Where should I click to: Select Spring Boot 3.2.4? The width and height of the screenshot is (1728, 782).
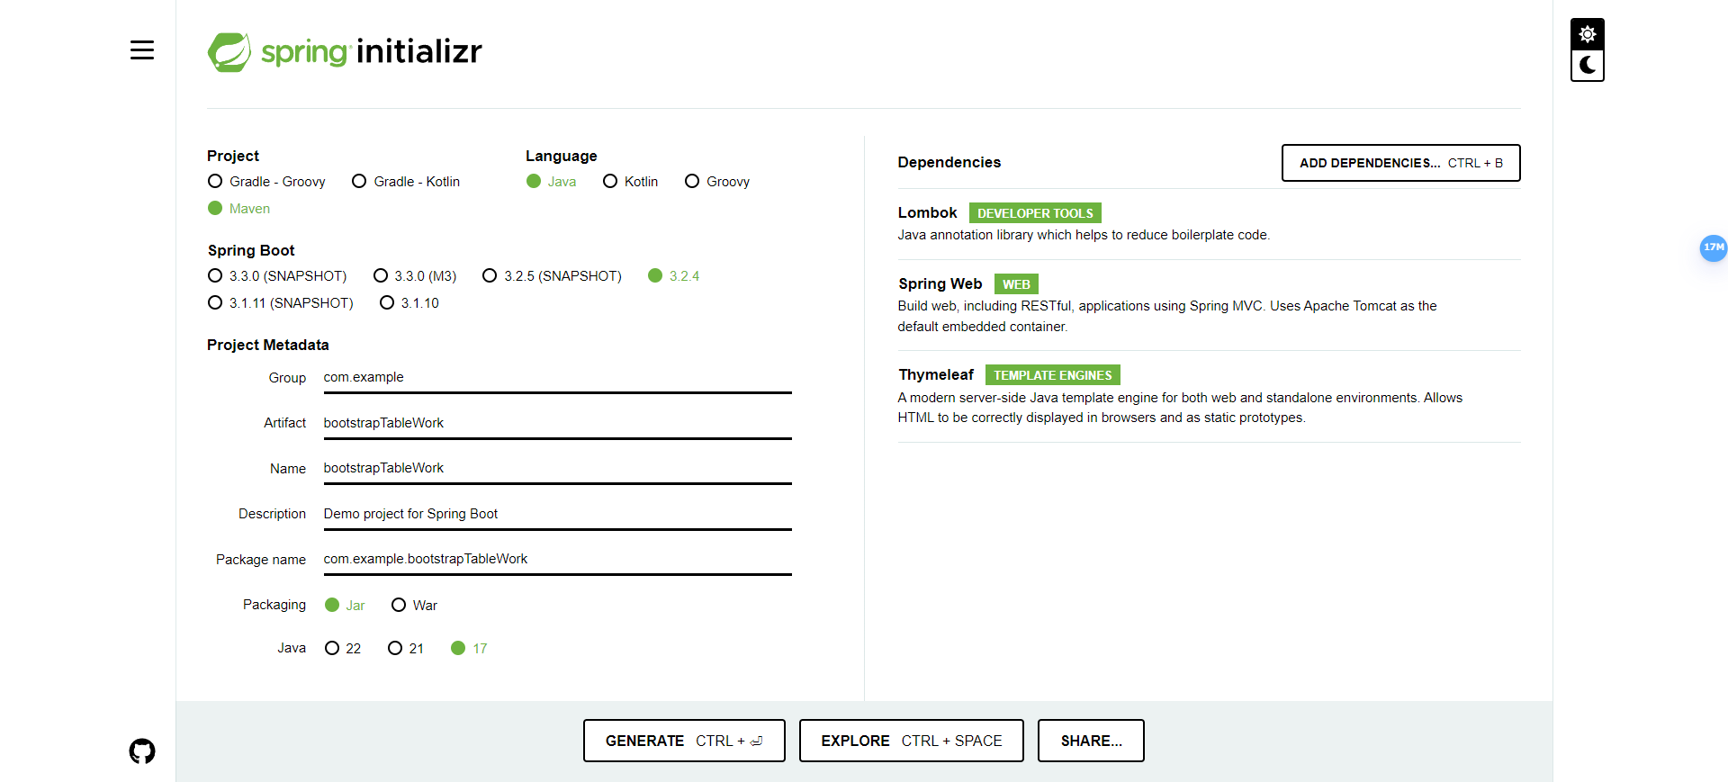click(673, 276)
